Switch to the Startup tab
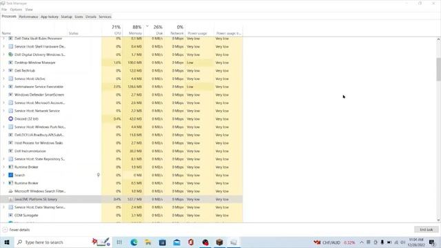Viewport: 441px width, 248px height. point(67,17)
